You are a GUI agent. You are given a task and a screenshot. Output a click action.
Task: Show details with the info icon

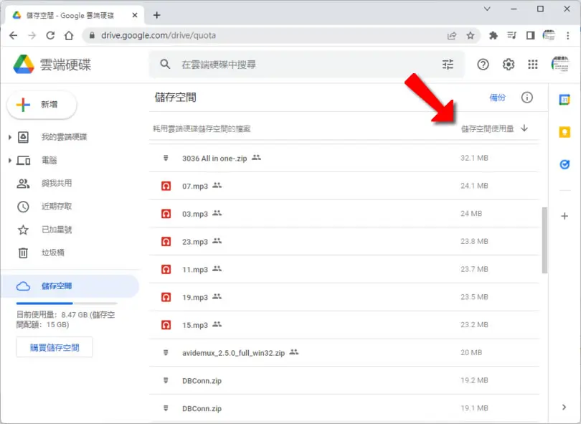tap(527, 98)
